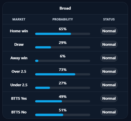
Task: Click BTTS Yes Normal status pill
Action: (x=109, y=98)
